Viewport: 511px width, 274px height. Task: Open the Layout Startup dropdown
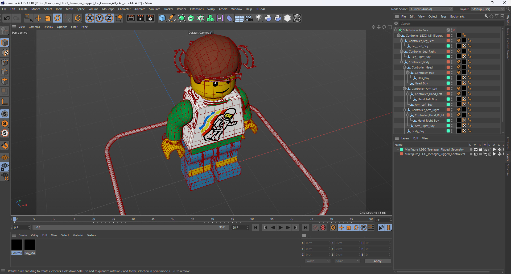point(488,9)
